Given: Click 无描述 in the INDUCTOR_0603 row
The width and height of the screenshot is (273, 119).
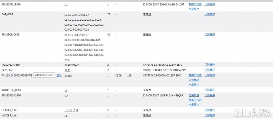Looking at the screenshot, I should click(147, 90).
